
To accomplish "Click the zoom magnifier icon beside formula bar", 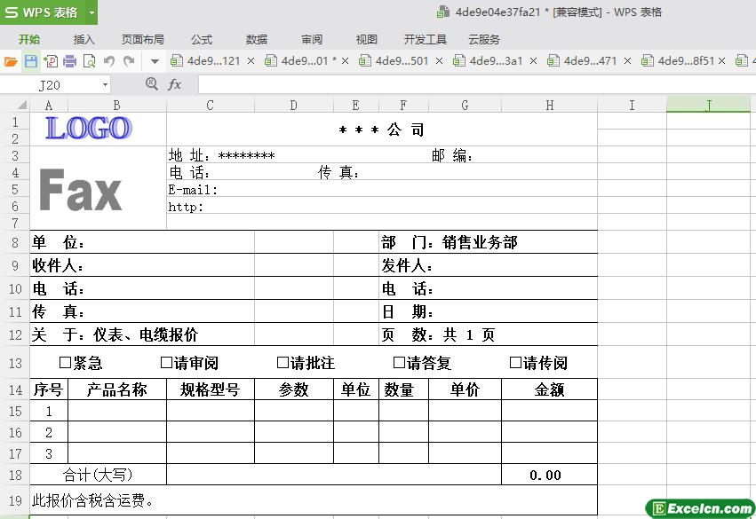I will pyautogui.click(x=151, y=84).
